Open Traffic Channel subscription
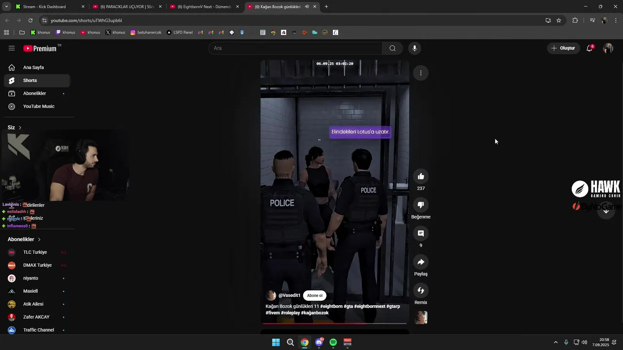 (x=37, y=330)
